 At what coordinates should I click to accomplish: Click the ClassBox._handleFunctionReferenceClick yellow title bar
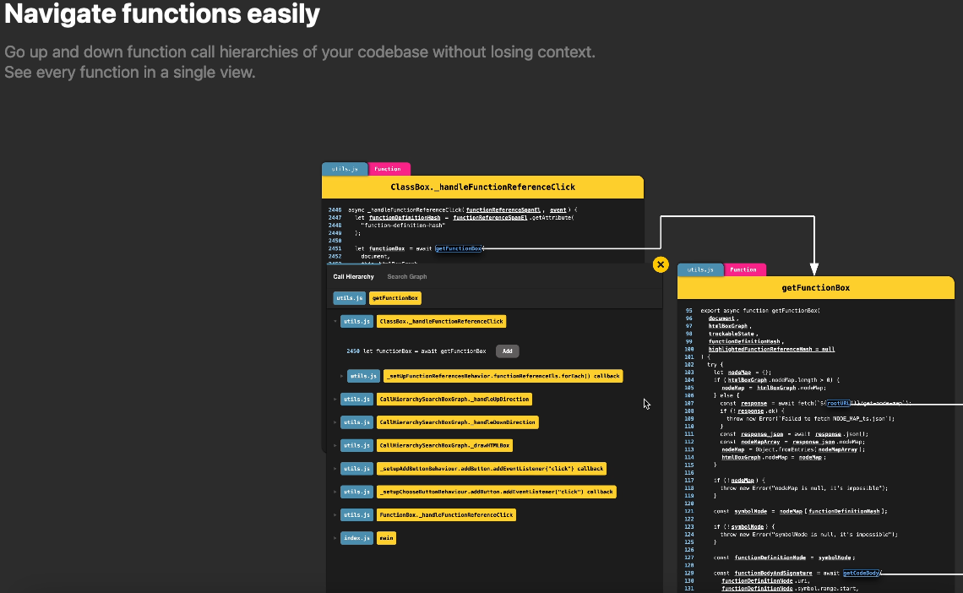[482, 188]
